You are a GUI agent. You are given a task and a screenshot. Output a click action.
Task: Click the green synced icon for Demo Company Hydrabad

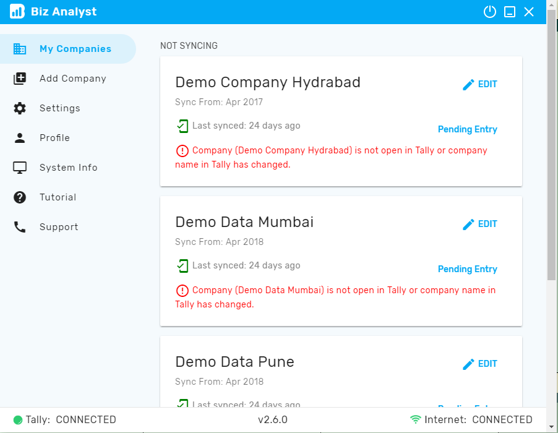182,126
